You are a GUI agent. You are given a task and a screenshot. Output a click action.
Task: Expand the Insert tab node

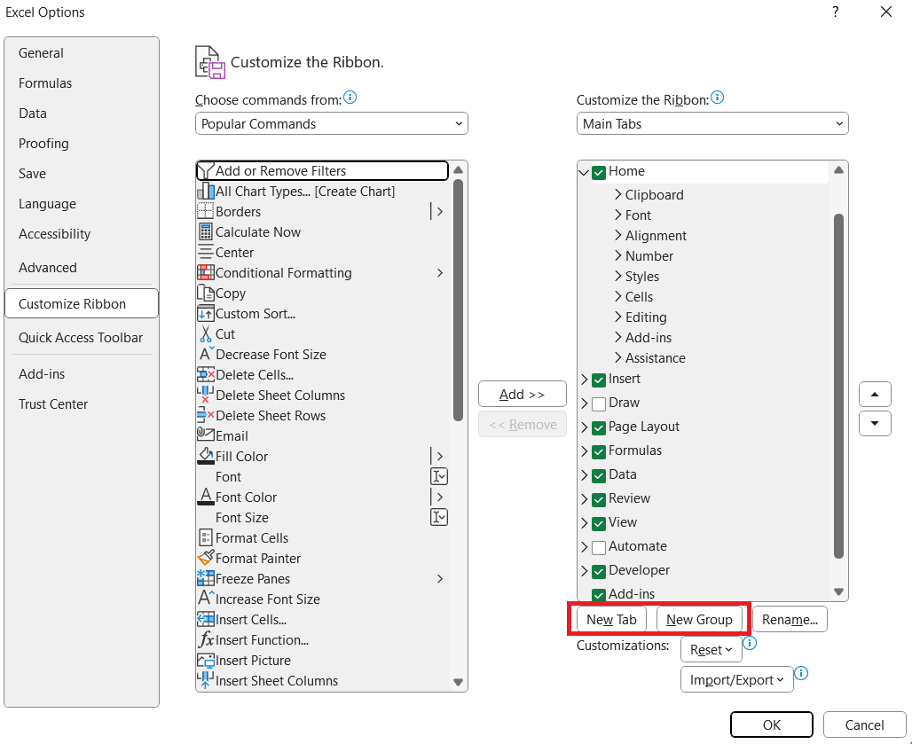(585, 379)
